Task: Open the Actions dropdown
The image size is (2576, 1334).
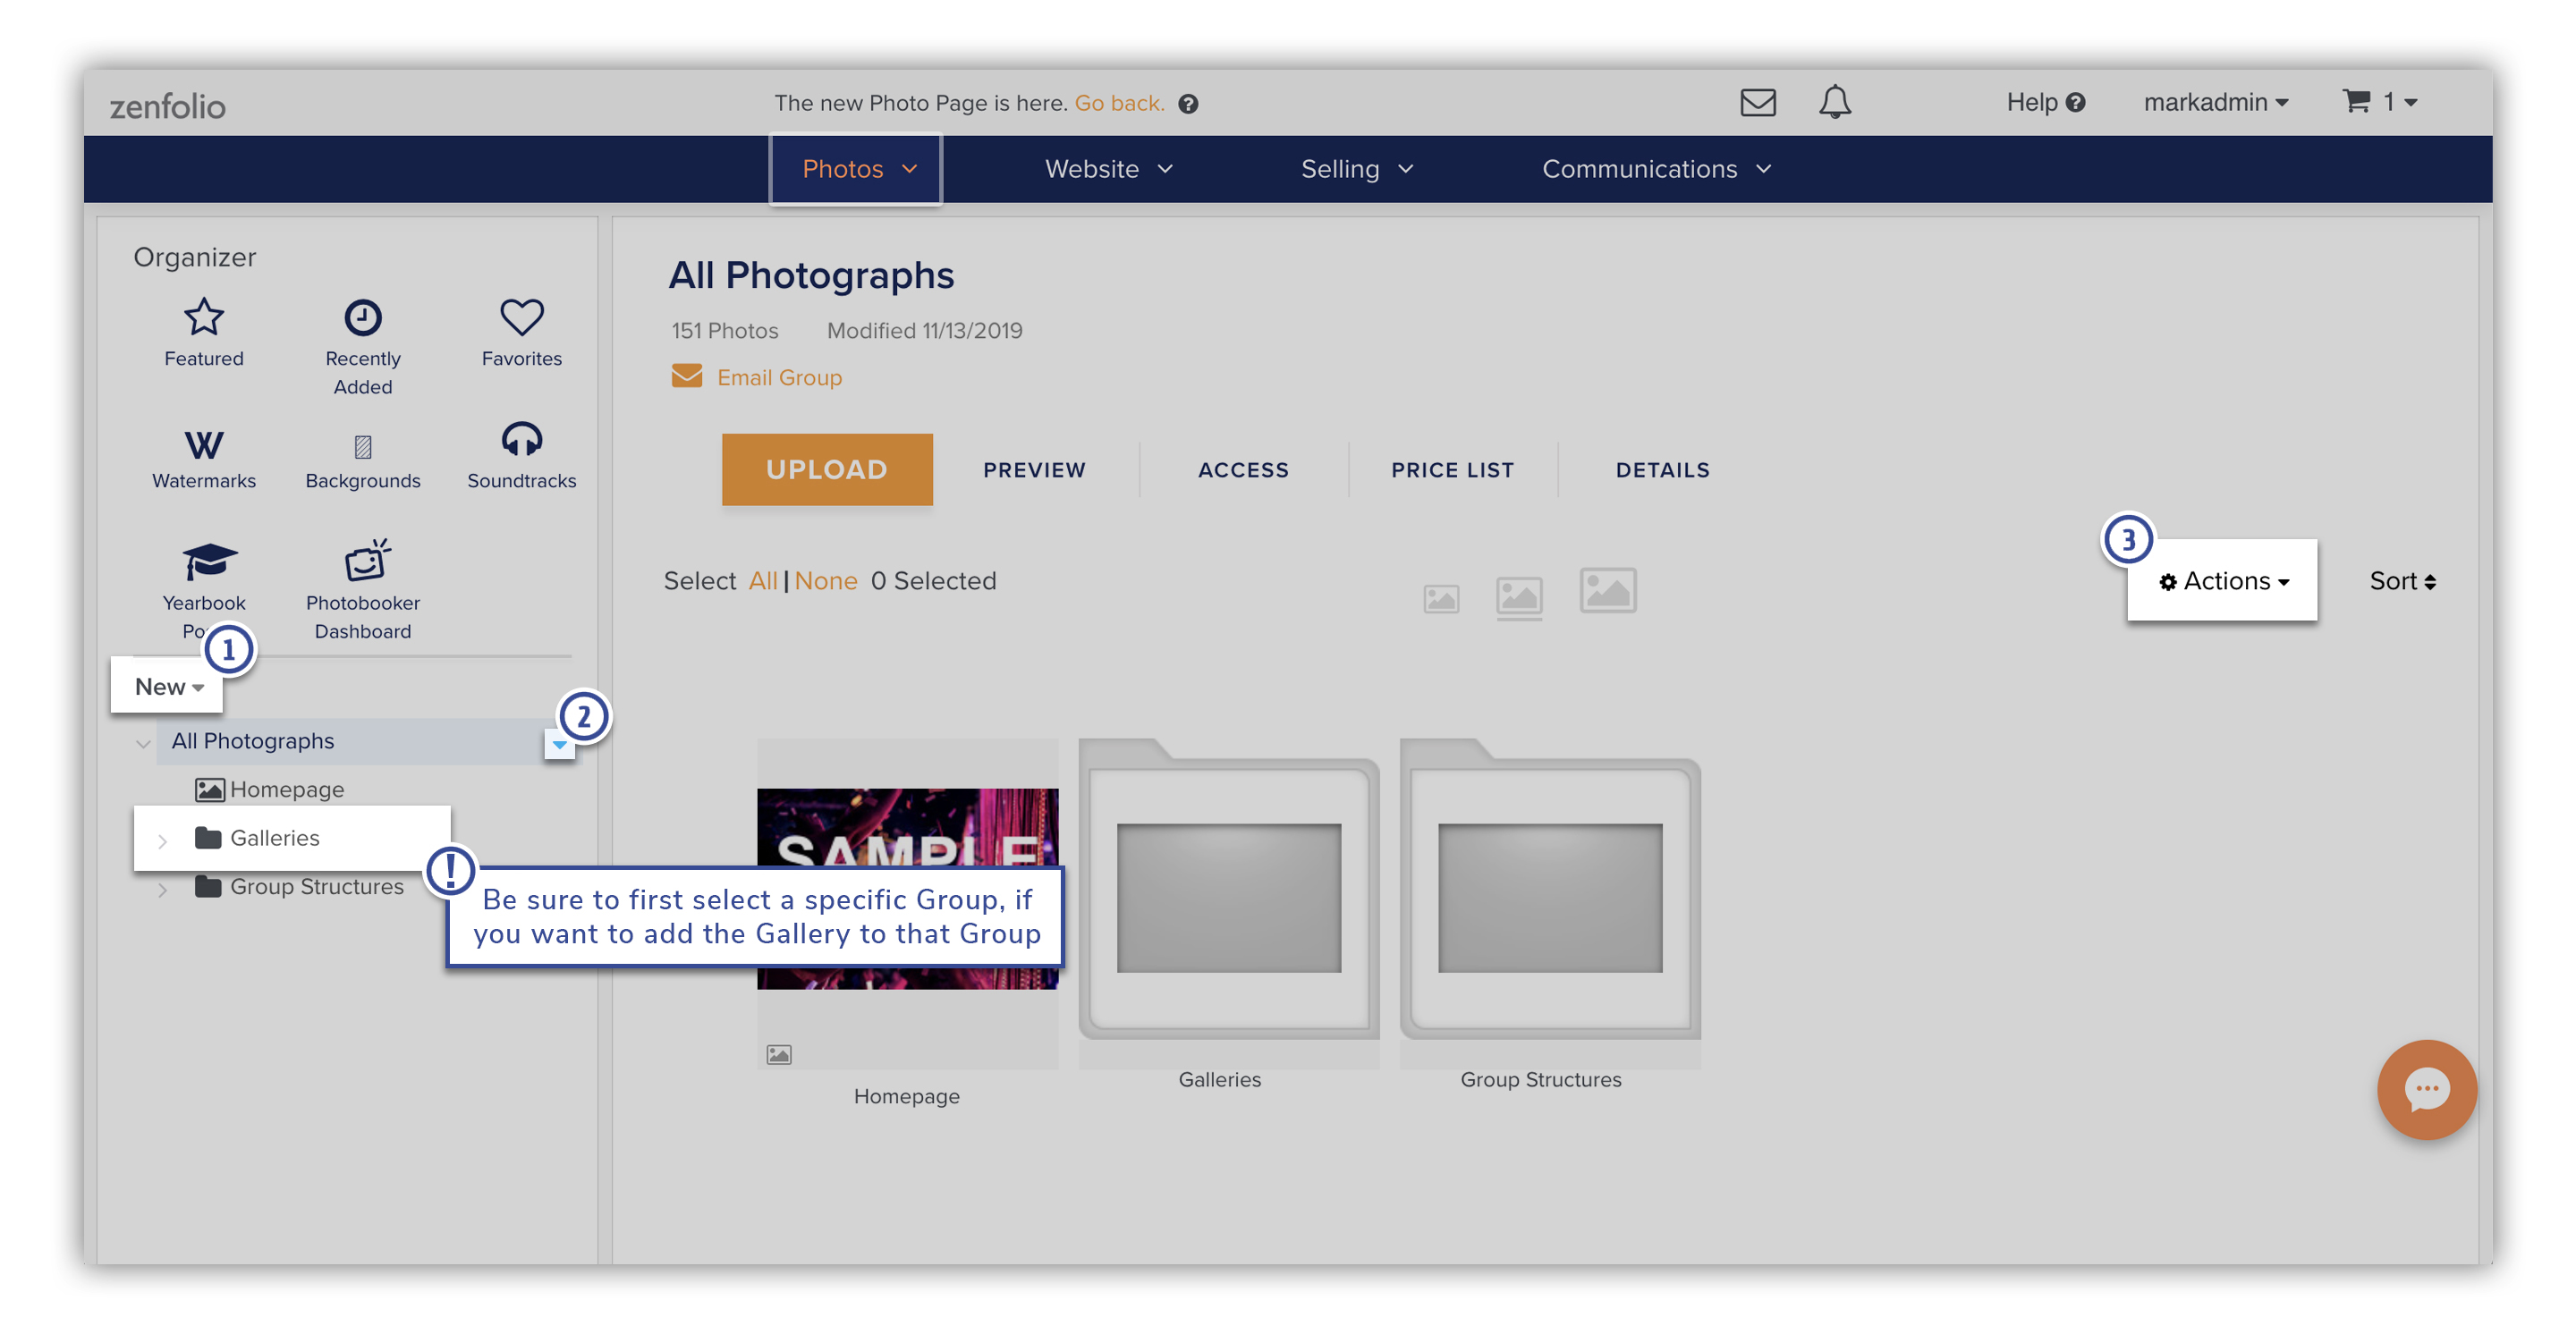Action: click(x=2222, y=580)
